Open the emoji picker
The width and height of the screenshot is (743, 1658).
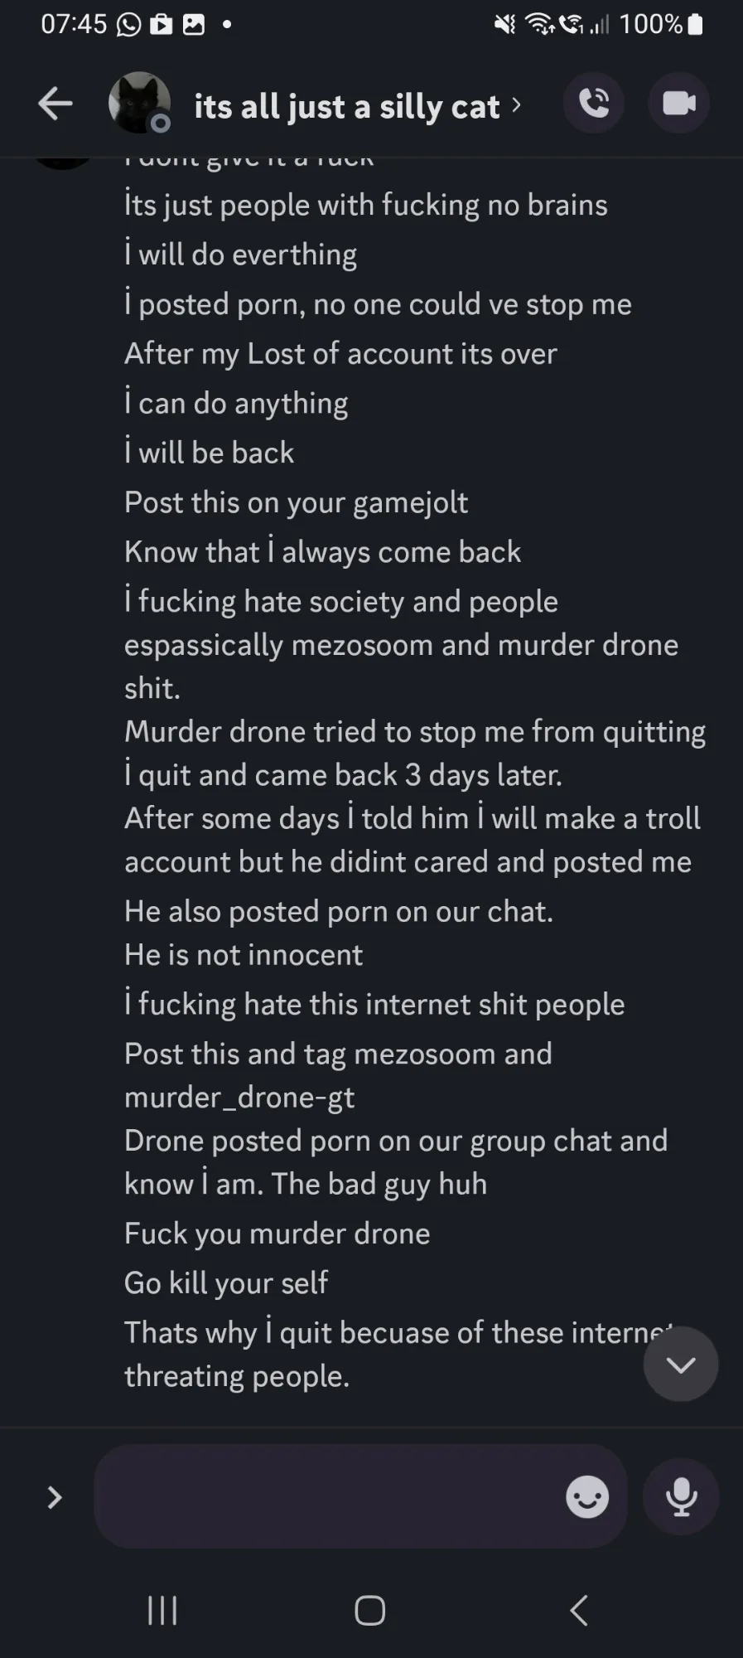[586, 1496]
